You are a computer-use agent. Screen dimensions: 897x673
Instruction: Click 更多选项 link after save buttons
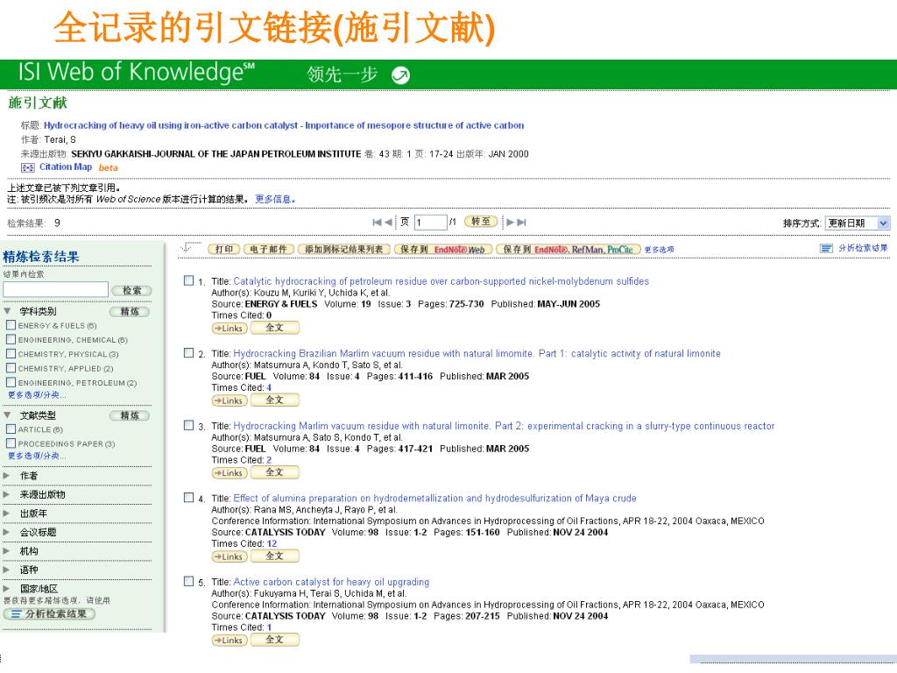(x=659, y=250)
